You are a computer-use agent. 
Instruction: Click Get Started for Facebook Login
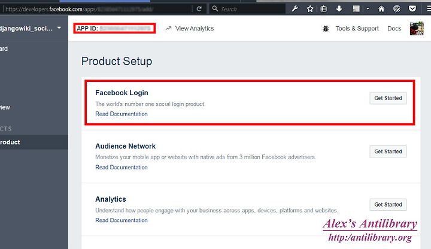(x=388, y=98)
